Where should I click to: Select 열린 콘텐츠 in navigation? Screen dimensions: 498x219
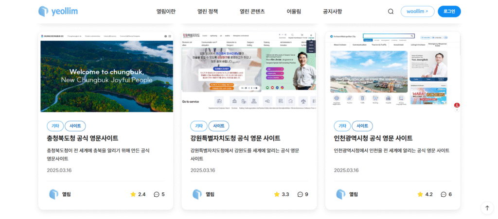[x=252, y=12]
